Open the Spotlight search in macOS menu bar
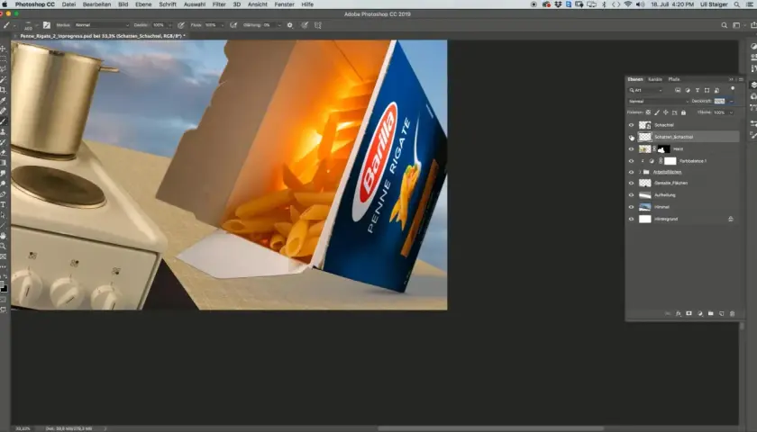The height and width of the screenshot is (432, 757). pos(737,4)
